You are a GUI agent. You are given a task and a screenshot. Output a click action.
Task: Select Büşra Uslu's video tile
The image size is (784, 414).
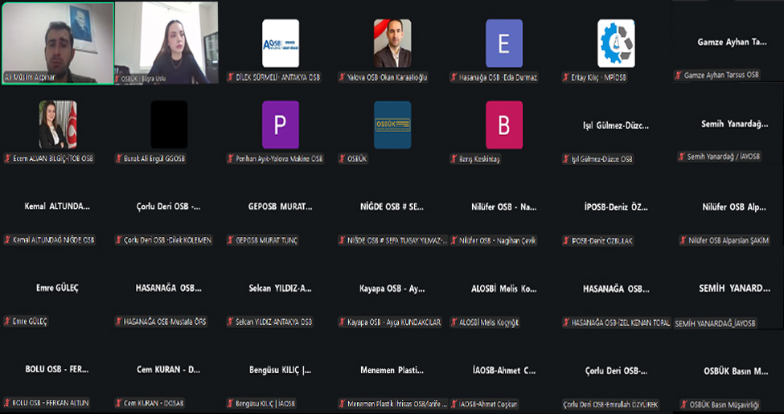pyautogui.click(x=168, y=42)
